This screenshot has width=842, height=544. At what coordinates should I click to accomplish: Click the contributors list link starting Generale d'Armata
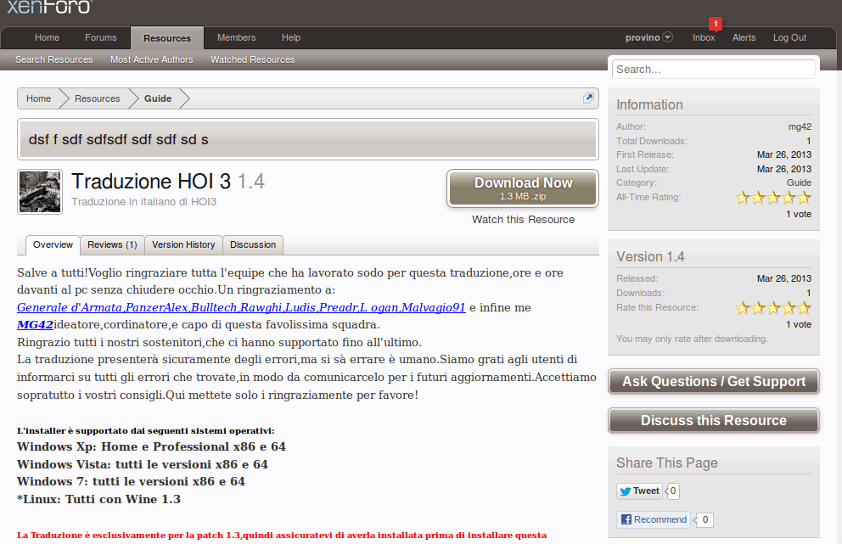click(241, 308)
